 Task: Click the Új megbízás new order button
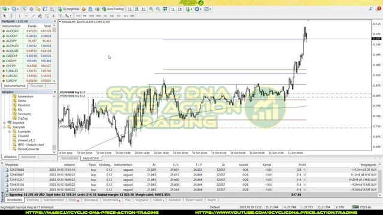coord(69,9)
